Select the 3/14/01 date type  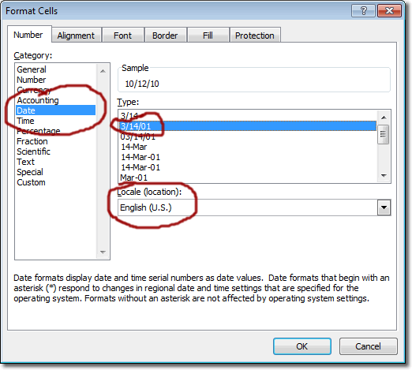click(248, 126)
